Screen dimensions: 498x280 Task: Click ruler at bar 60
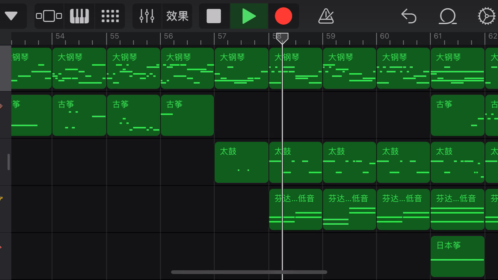[384, 36]
